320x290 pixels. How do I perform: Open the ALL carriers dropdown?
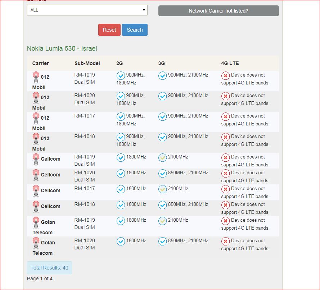pyautogui.click(x=87, y=10)
